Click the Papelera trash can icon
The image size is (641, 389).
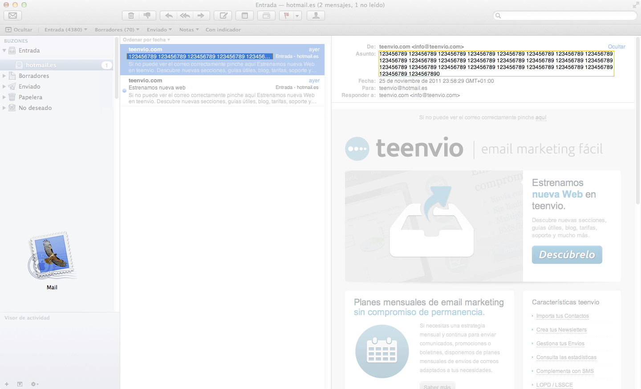(12, 97)
